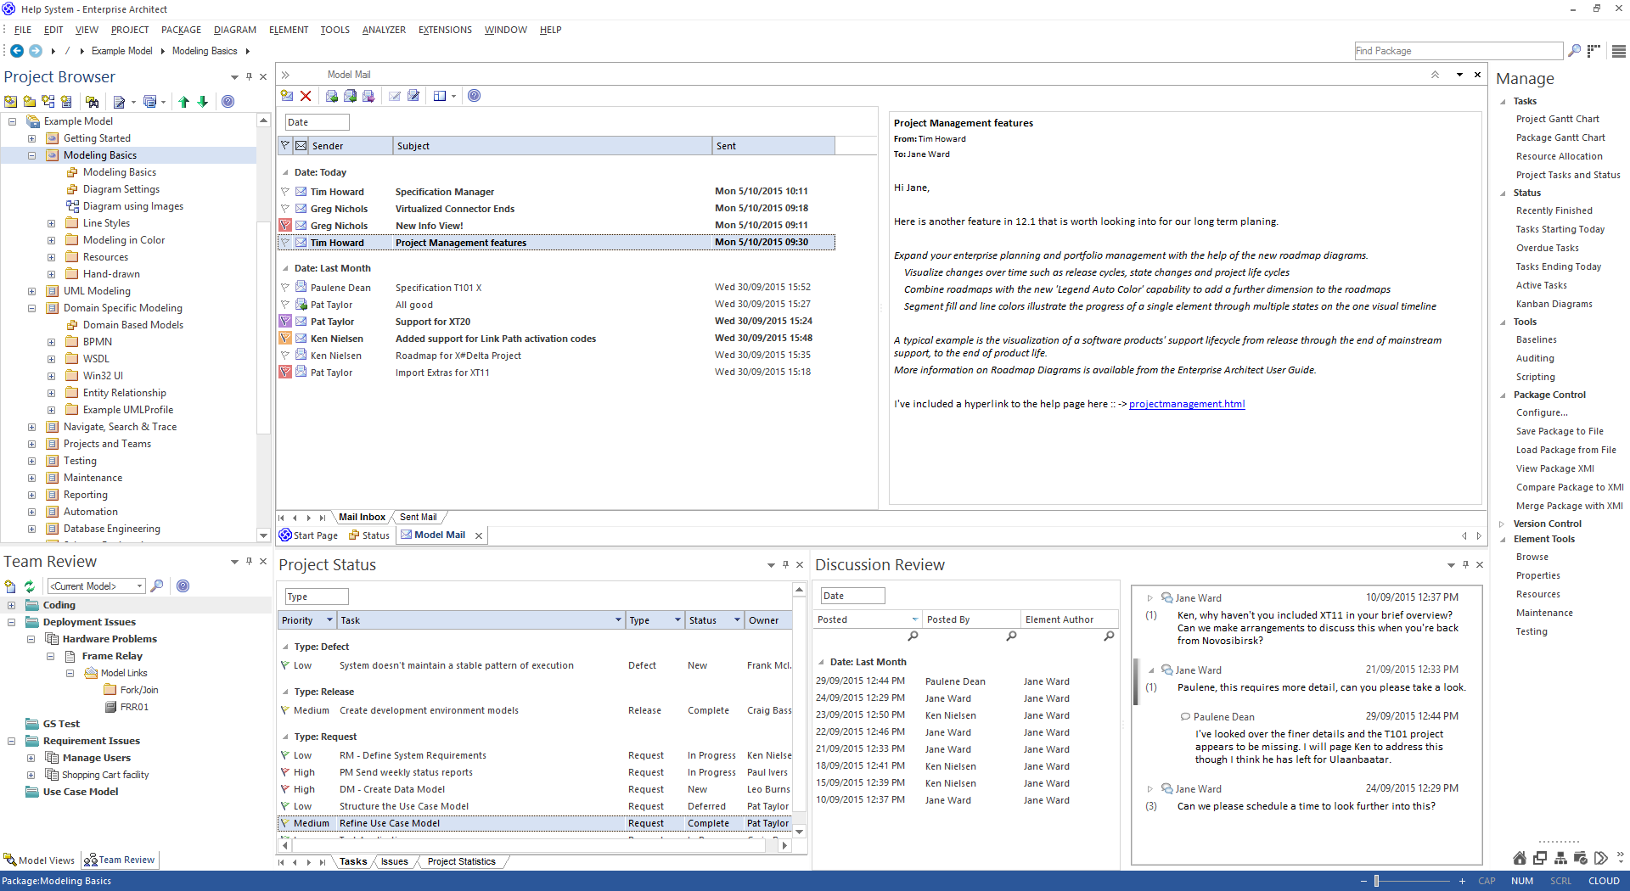Click the green down arrow in Project Browser

203,102
